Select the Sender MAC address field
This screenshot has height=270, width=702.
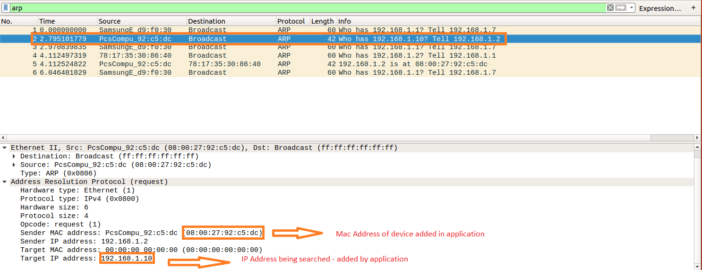(x=142, y=233)
